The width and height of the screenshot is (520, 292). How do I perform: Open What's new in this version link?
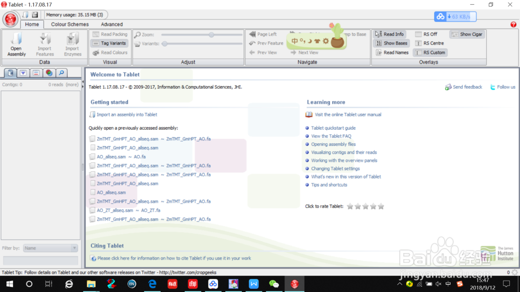[346, 176]
